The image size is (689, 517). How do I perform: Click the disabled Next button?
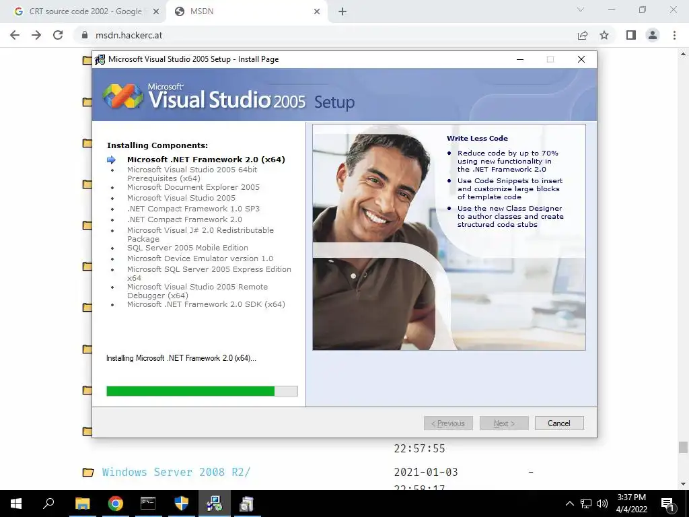[x=504, y=423]
